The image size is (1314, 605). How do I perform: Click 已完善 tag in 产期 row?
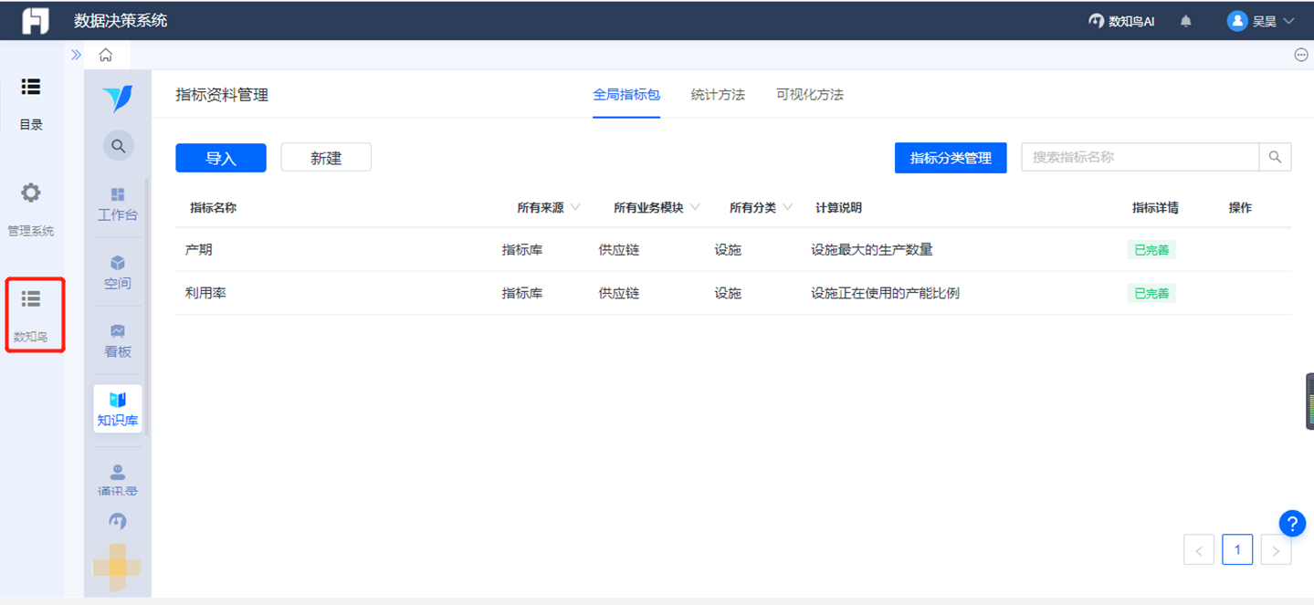(x=1151, y=250)
